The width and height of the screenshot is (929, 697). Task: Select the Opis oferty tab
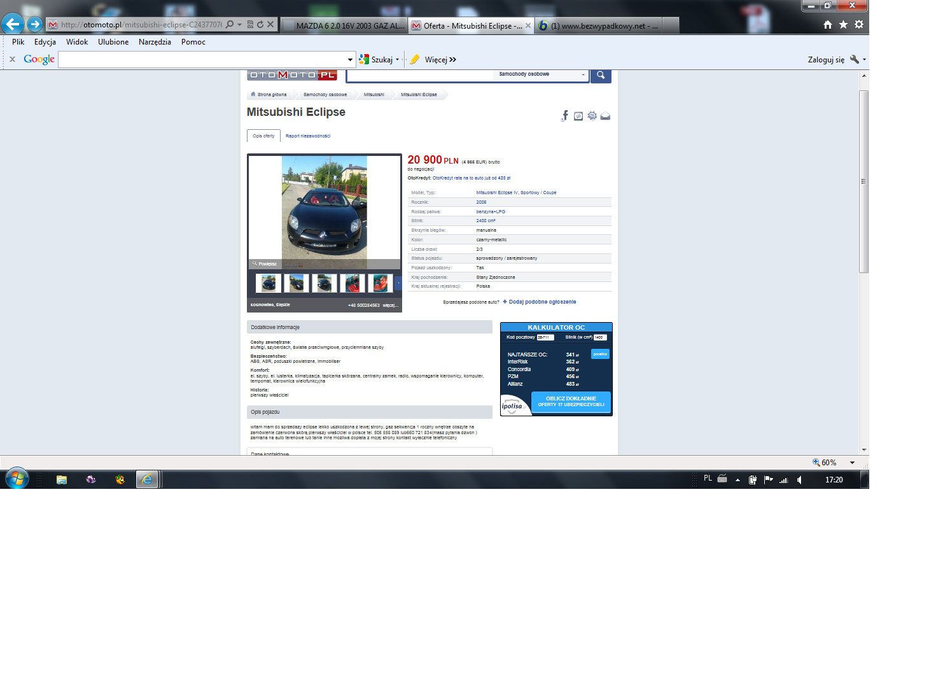[263, 136]
